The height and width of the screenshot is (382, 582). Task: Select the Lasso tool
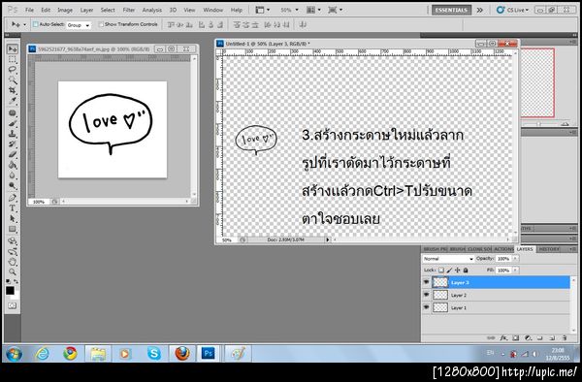[13, 70]
